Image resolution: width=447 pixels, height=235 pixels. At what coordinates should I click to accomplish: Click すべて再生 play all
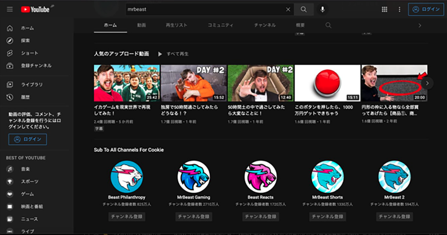174,54
